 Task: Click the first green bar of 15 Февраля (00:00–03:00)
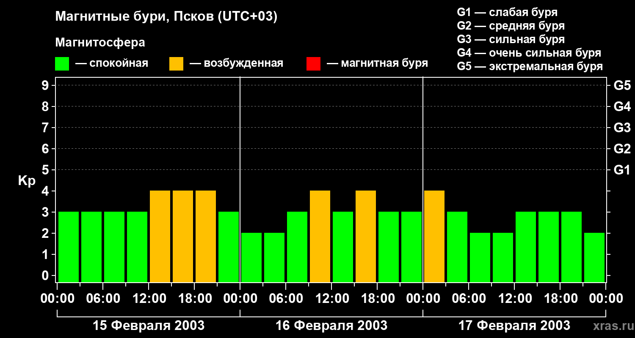pyautogui.click(x=69, y=247)
